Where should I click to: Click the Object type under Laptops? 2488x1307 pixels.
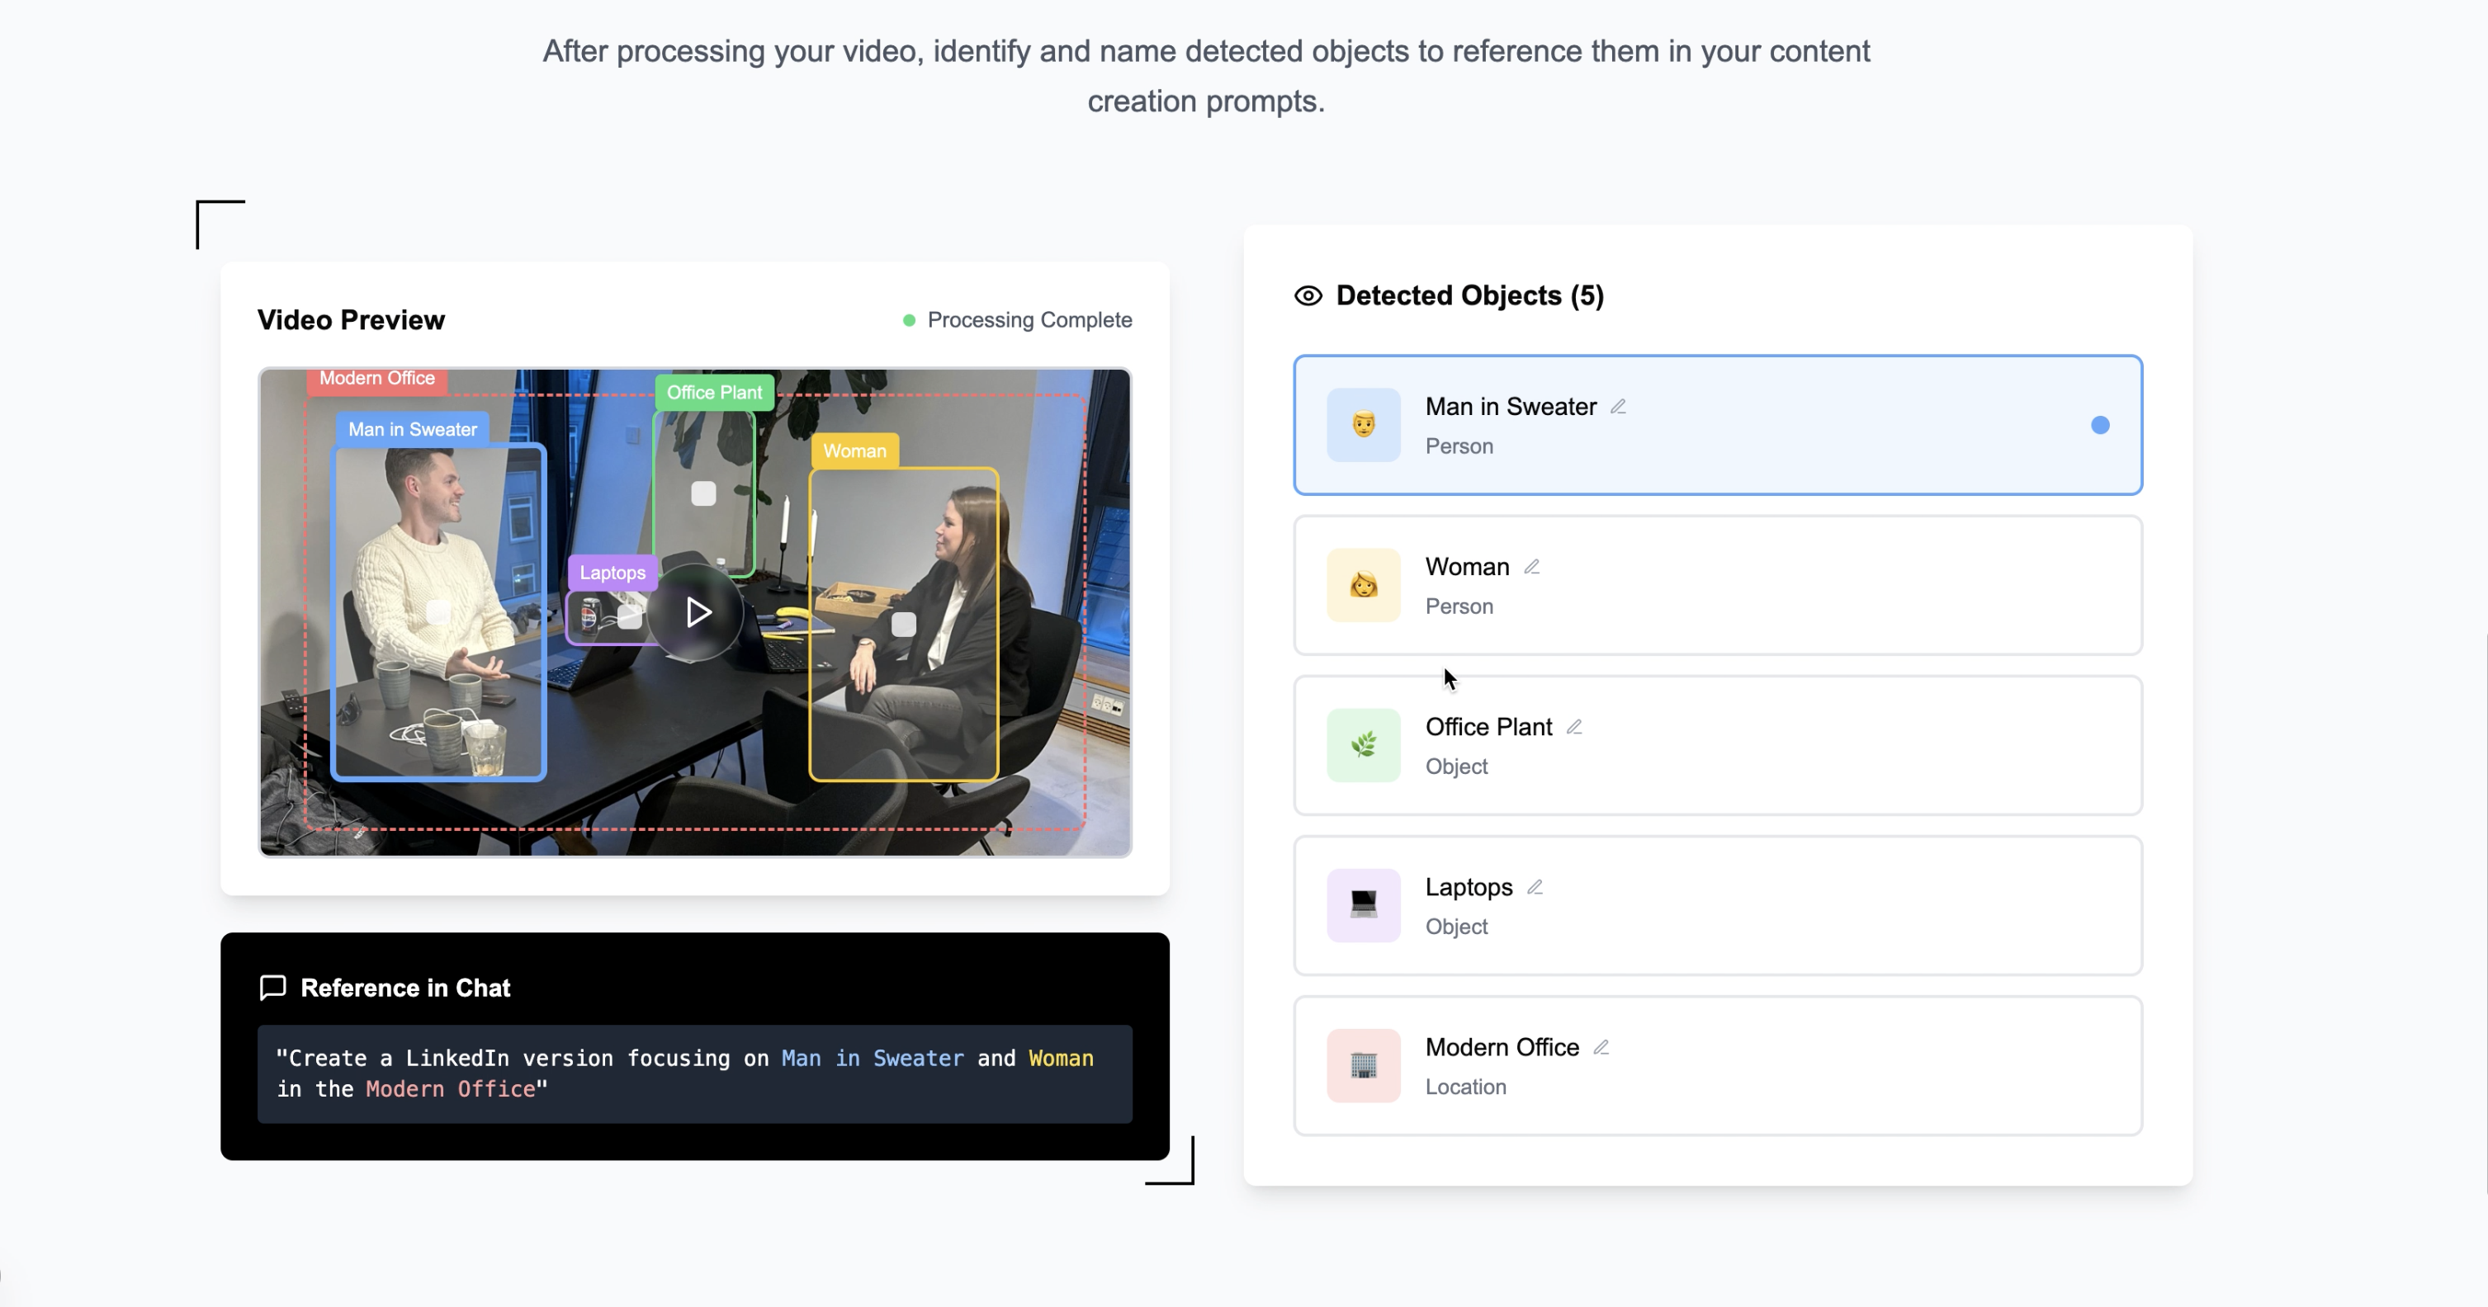point(1456,927)
